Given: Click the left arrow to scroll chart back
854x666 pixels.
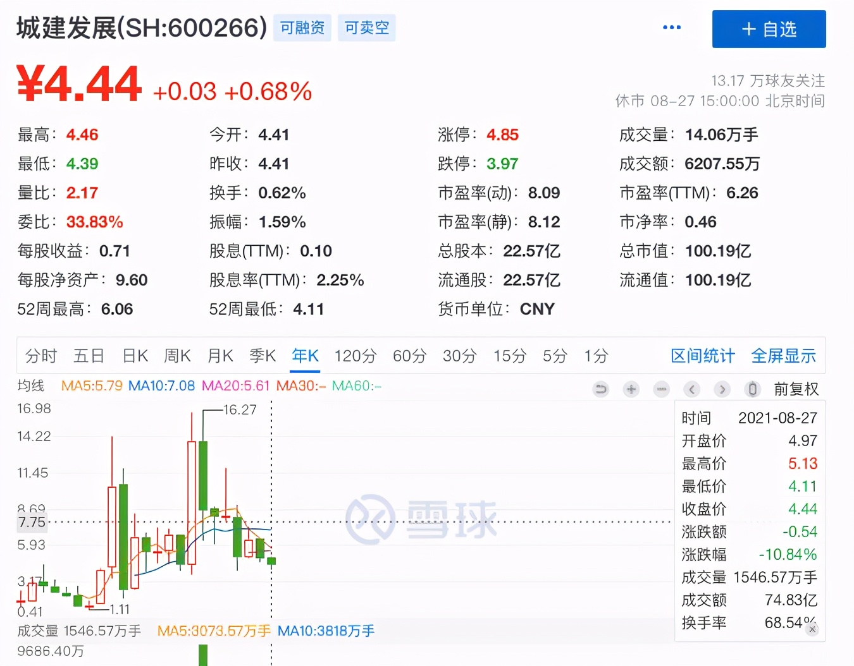Looking at the screenshot, I should tap(691, 389).
